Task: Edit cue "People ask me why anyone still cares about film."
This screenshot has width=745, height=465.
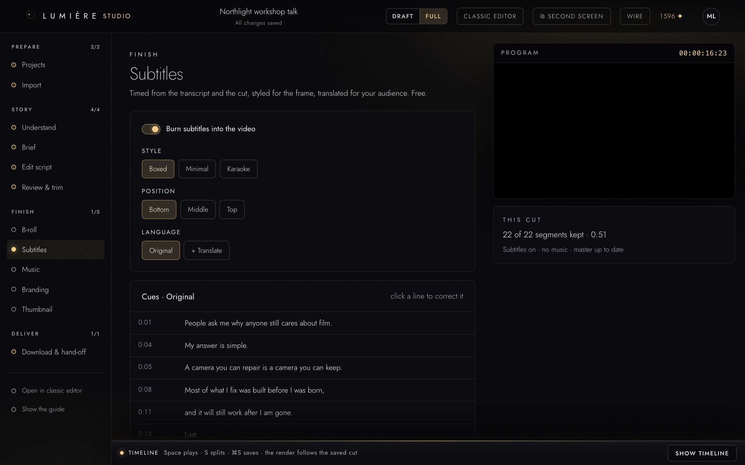Action: click(302, 323)
